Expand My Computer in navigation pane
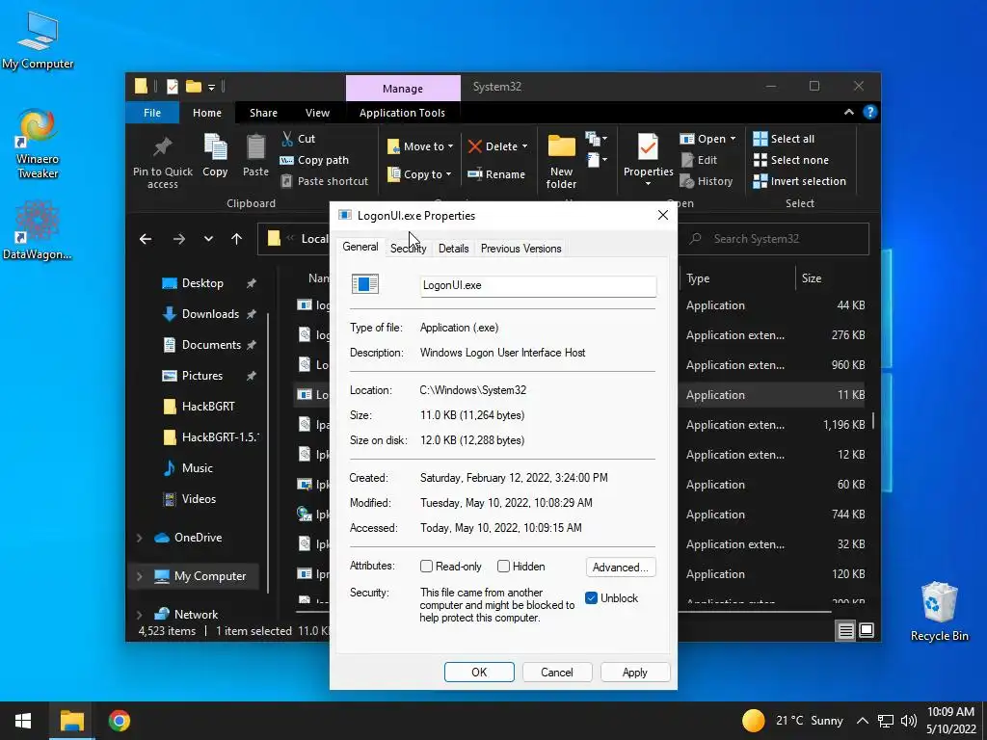Image resolution: width=987 pixels, height=740 pixels. (x=139, y=576)
